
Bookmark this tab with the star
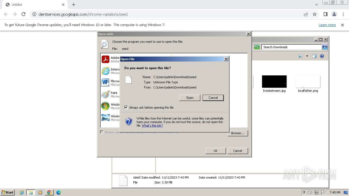click(x=315, y=14)
